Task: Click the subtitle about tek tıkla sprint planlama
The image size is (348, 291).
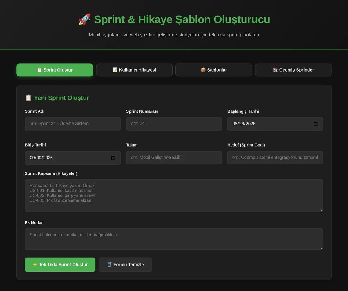Action: tap(174, 35)
